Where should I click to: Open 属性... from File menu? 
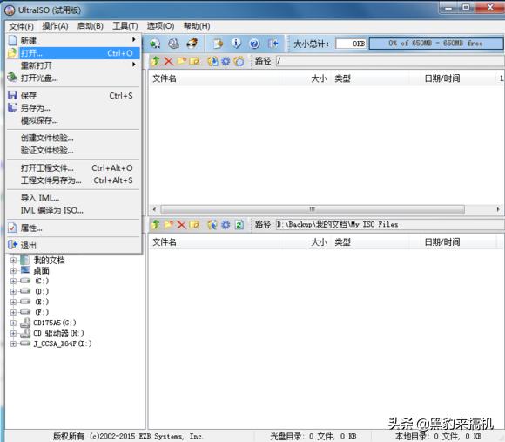(x=73, y=228)
